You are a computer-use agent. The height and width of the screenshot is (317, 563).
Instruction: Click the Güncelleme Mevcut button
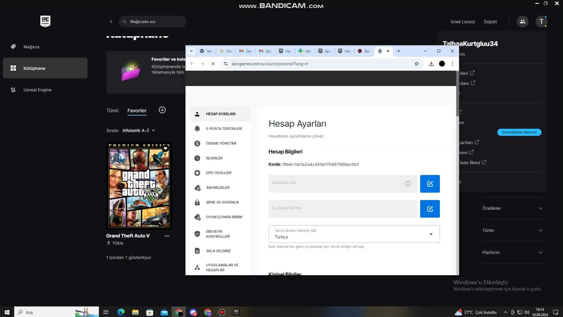(519, 132)
